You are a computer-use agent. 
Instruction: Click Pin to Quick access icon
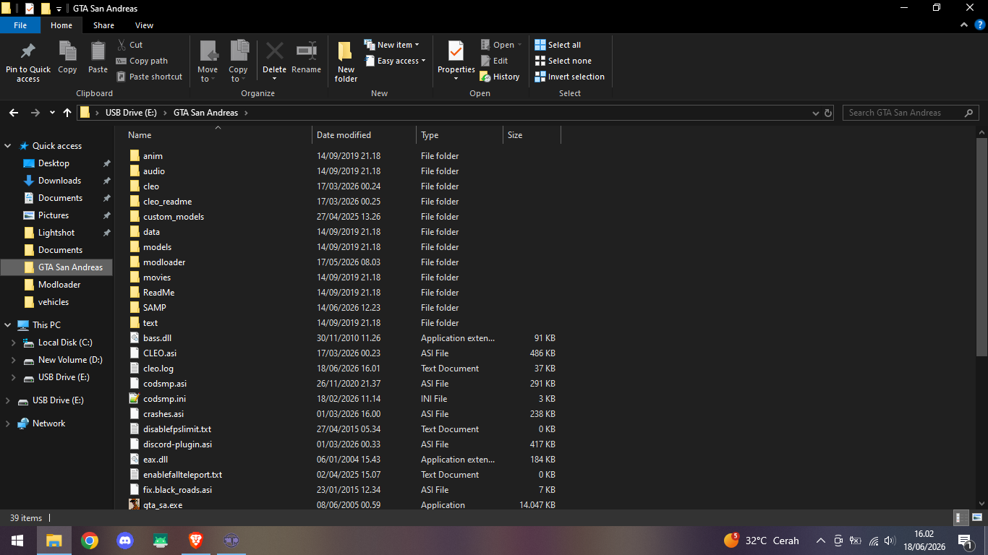(x=27, y=51)
